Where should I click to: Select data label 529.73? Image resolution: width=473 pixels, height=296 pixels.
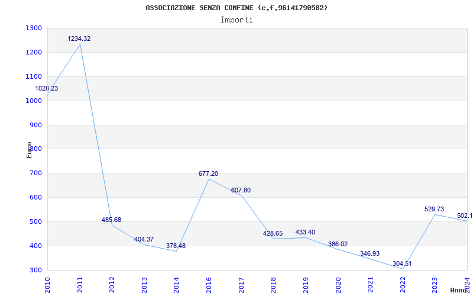[434, 209]
